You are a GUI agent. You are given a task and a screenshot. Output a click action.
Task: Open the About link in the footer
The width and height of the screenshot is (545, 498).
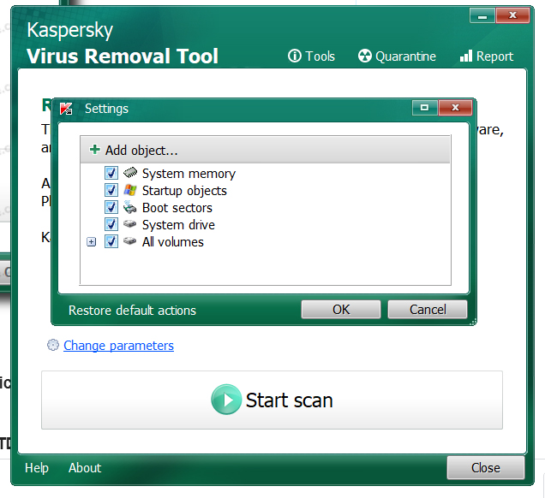[x=85, y=468]
